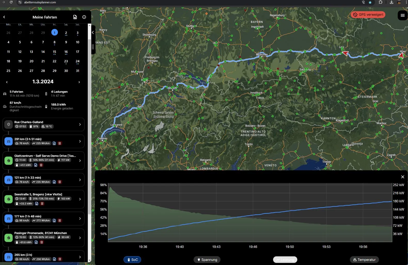Screen dimensions: 408x265
Task: Expand the Rue Charles-Galland entry
Action: tap(80, 124)
